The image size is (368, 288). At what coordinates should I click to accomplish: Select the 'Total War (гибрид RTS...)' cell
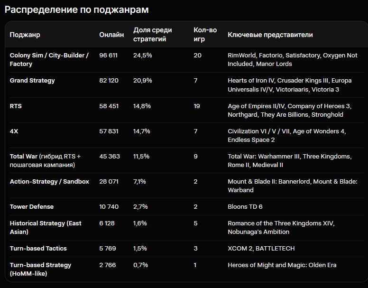click(x=45, y=160)
